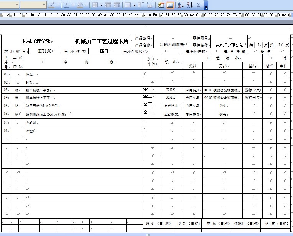Click process number cell 01
Image resolution: width=293 pixels, height=236 pixels.
[x=6, y=74]
